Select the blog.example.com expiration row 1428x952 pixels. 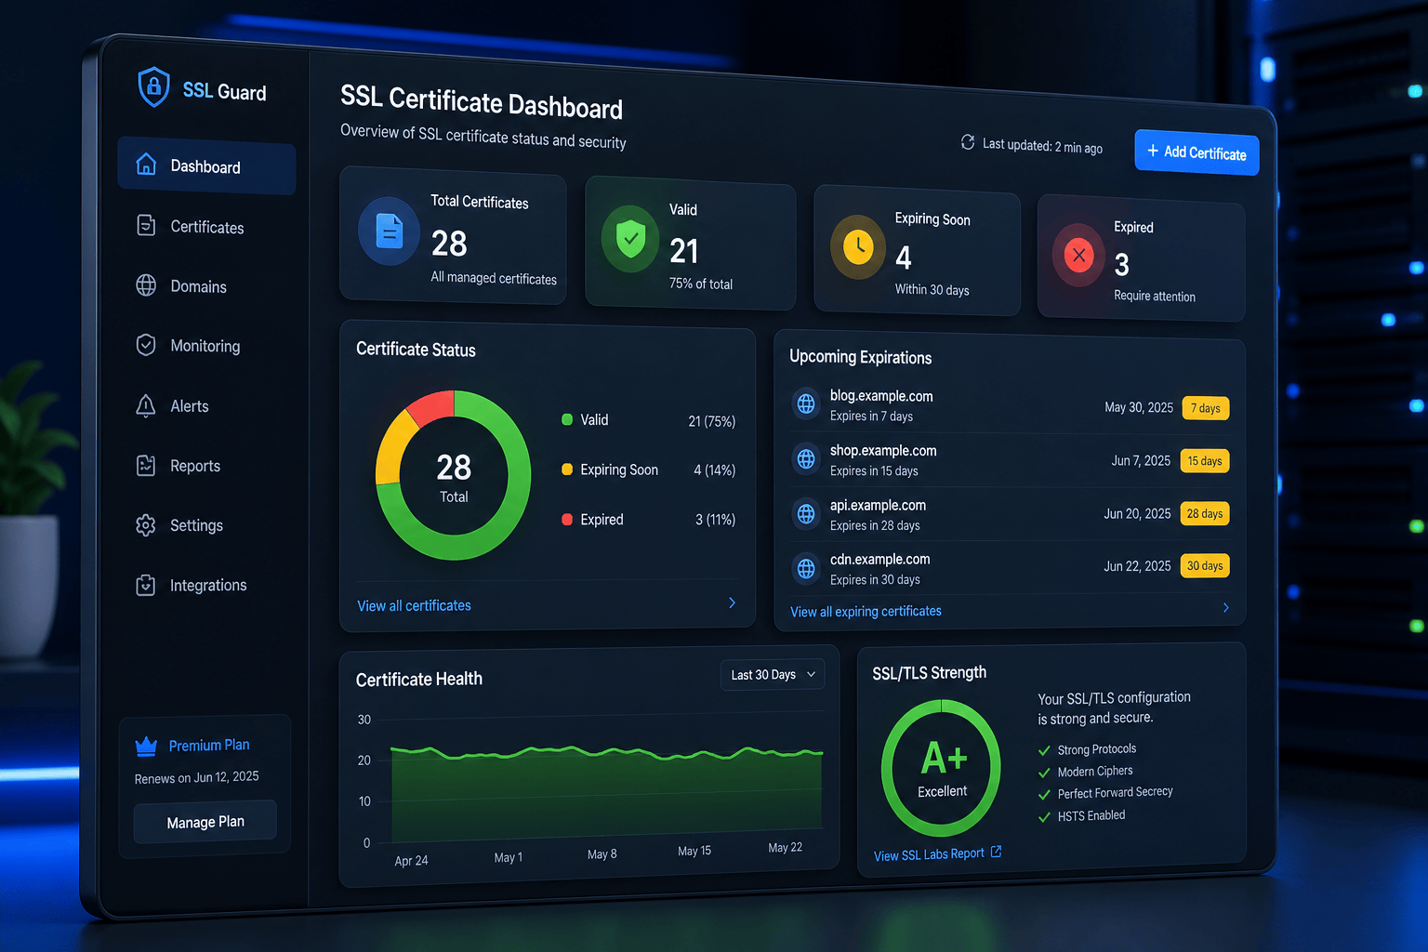1011,406
